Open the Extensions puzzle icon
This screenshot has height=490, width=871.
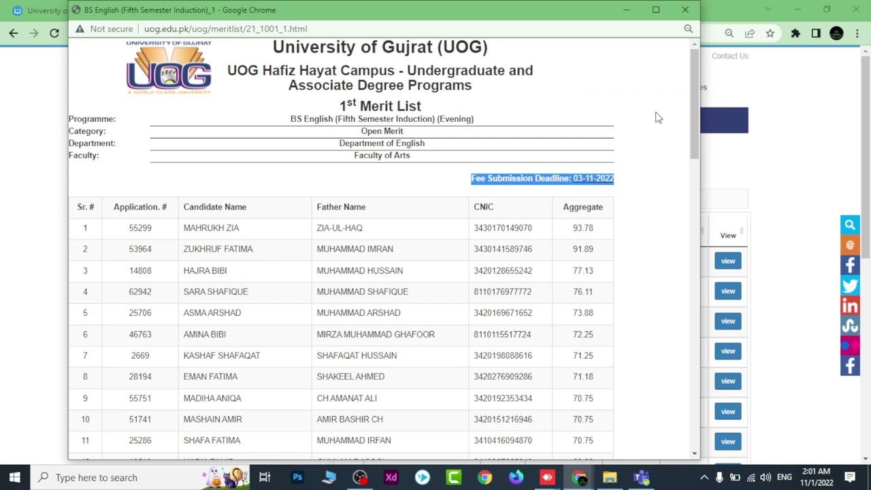(x=795, y=33)
